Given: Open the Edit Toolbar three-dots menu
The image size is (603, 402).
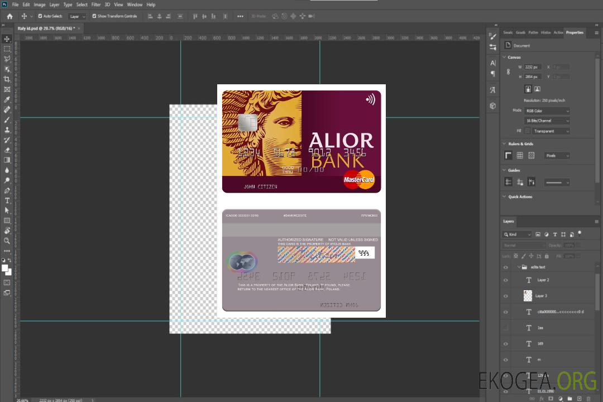Looking at the screenshot, I should tap(7, 251).
